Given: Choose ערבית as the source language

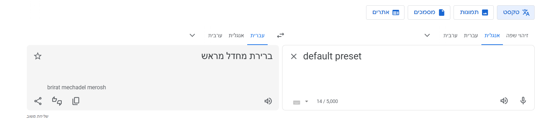Looking at the screenshot, I should pos(450,35).
